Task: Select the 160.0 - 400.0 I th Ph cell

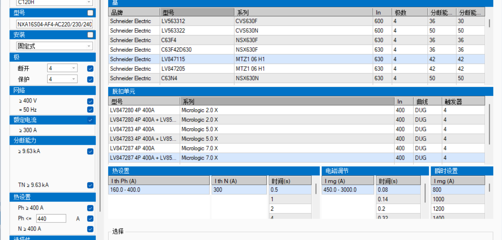Action: 159,190
